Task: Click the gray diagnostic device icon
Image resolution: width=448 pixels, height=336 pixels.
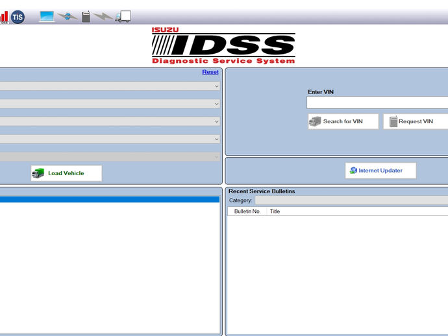Action: [x=86, y=17]
